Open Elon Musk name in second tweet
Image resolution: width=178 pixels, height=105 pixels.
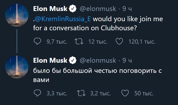[x=50, y=60]
